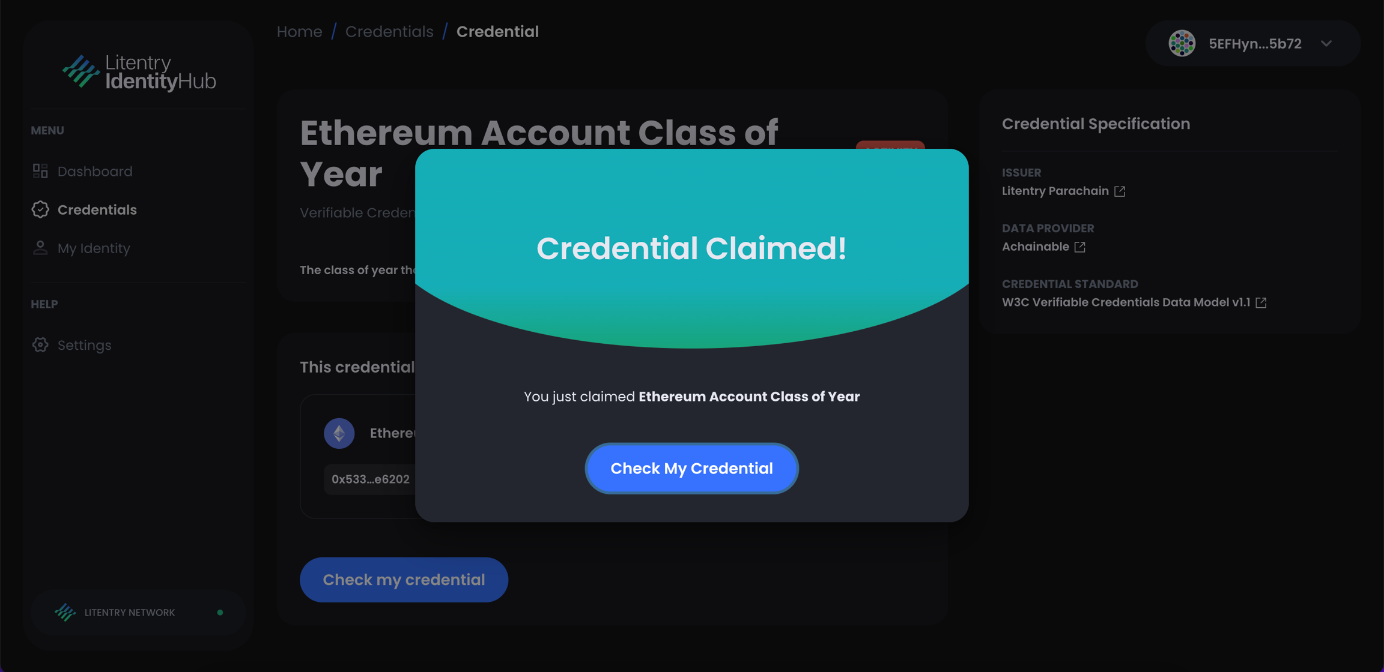Image resolution: width=1384 pixels, height=672 pixels.
Task: Click the account avatar identicon
Action: coord(1182,43)
